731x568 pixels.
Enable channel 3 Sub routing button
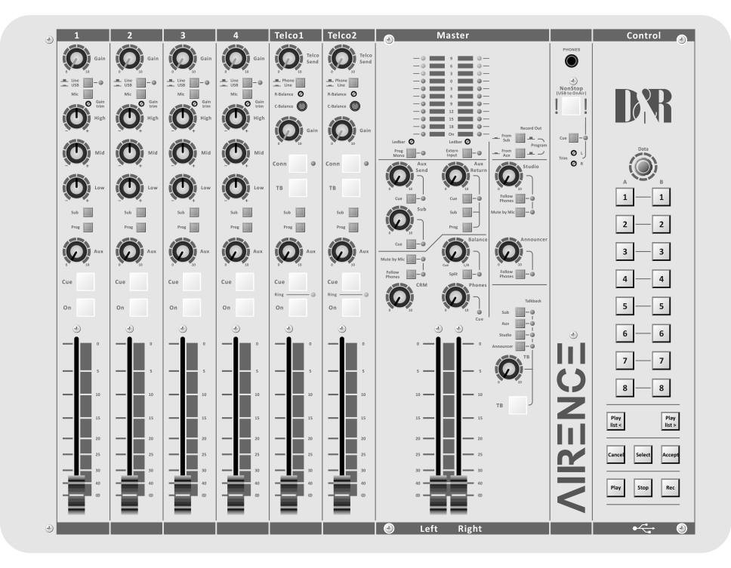click(194, 212)
